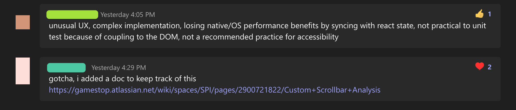Click the teal highlighted sender name
Image resolution: width=516 pixels, height=110 pixels.
click(x=66, y=68)
